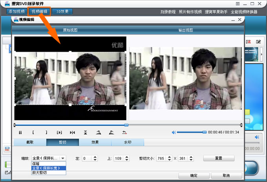Click the 左 crop offset input field
This screenshot has width=267, height=182.
point(88,159)
